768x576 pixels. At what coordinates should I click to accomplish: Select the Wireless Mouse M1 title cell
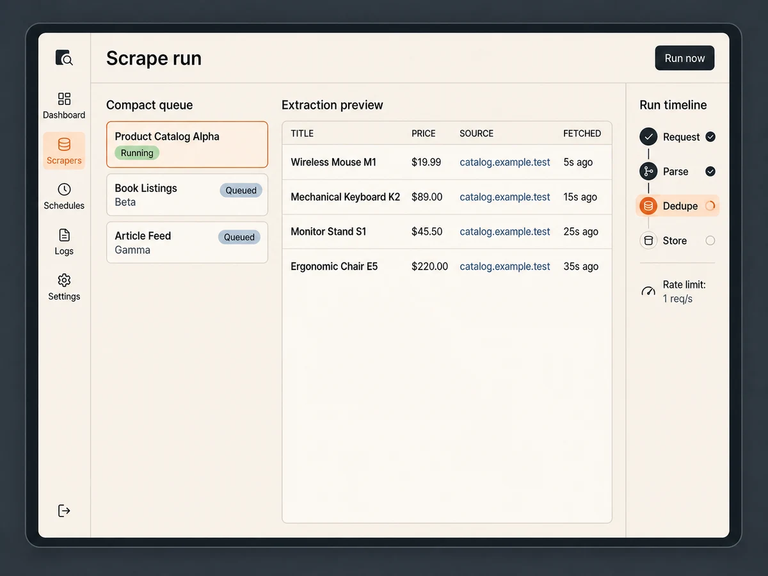coord(333,163)
